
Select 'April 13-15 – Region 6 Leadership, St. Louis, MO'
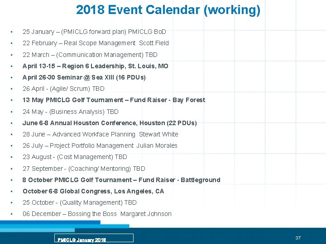pyautogui.click(x=95, y=66)
